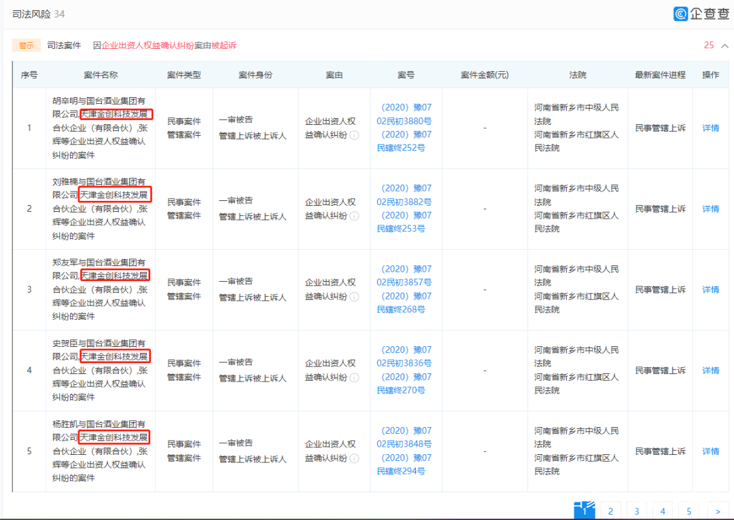Open 详情 for case row 3

710,289
